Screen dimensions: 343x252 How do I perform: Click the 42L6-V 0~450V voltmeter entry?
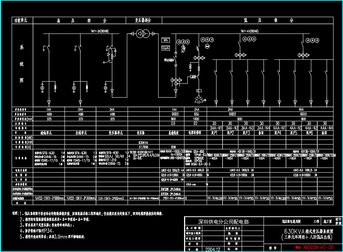click(171, 180)
